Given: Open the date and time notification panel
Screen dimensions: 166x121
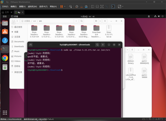Looking at the screenshot, I should (88, 17).
